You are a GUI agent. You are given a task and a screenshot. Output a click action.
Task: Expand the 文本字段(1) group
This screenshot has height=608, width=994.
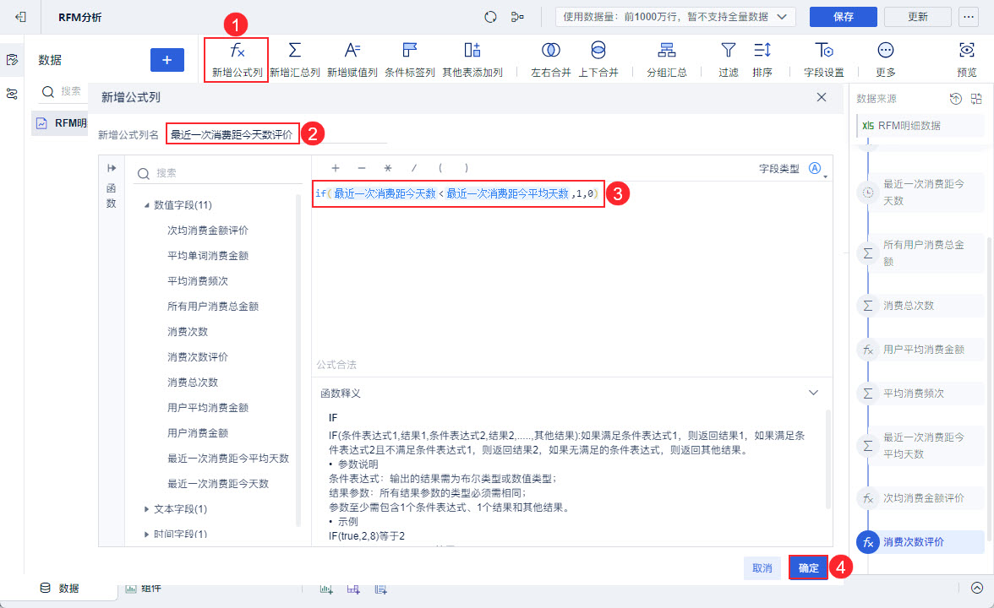pos(146,509)
